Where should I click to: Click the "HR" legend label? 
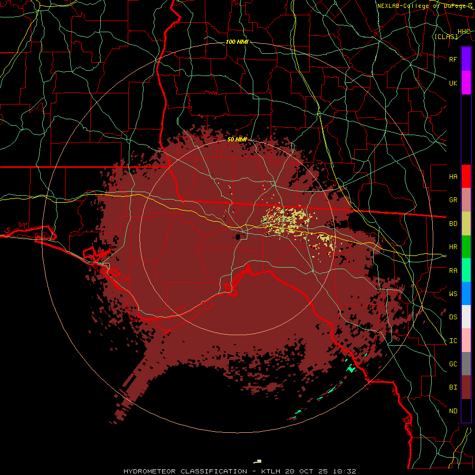pyautogui.click(x=453, y=247)
